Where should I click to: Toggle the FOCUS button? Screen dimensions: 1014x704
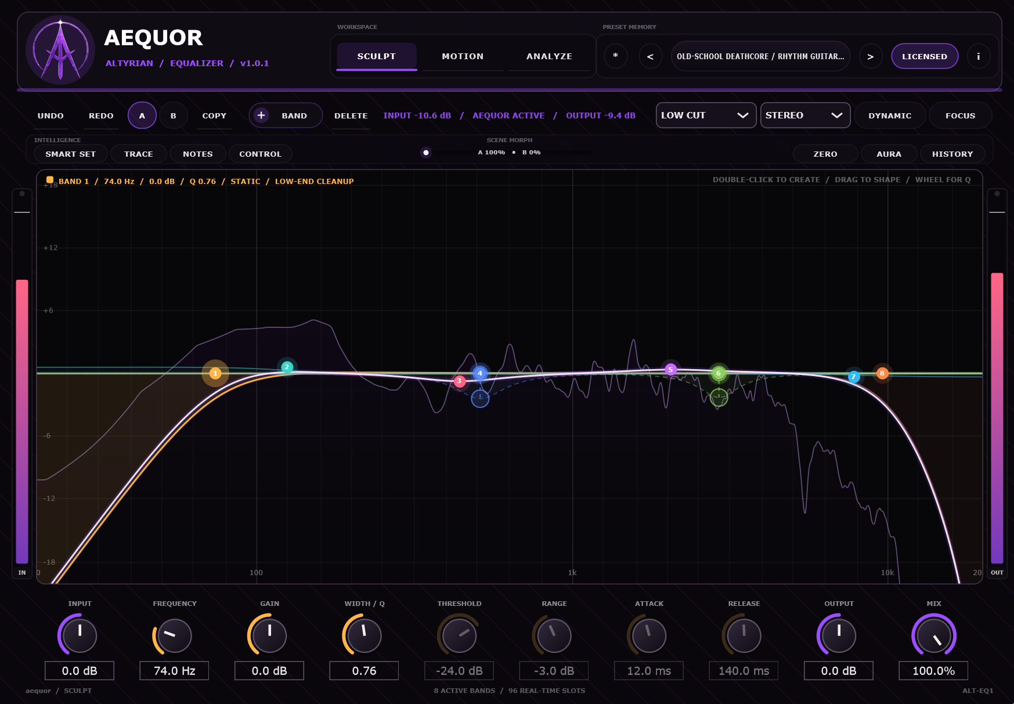pos(960,115)
